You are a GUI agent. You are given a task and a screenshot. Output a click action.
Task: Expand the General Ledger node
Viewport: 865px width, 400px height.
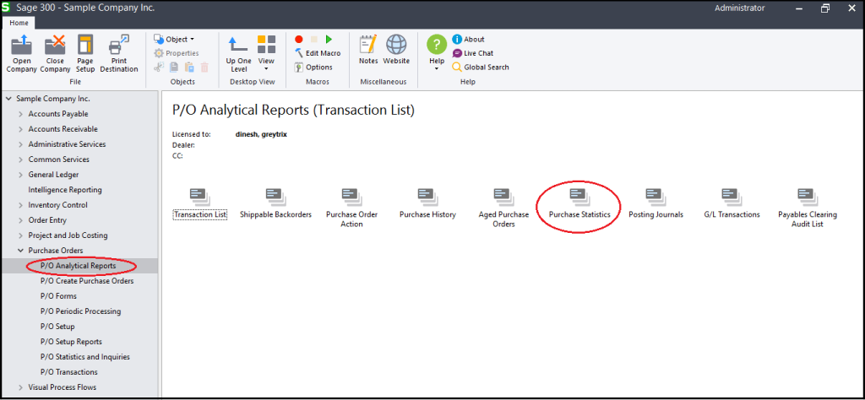tap(20, 175)
